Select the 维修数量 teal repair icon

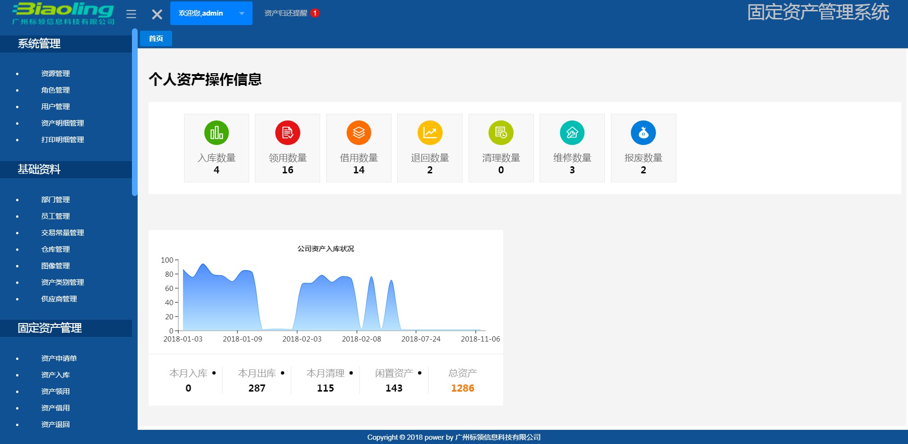pos(572,133)
